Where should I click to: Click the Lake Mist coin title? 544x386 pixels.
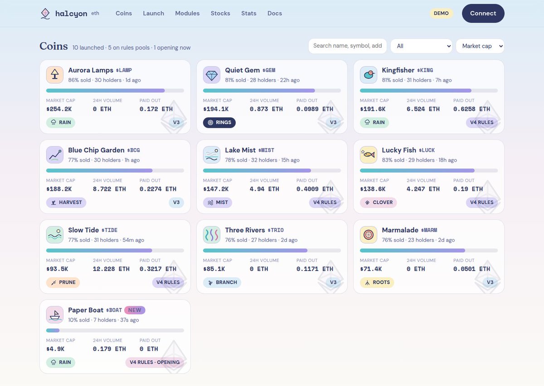click(240, 150)
